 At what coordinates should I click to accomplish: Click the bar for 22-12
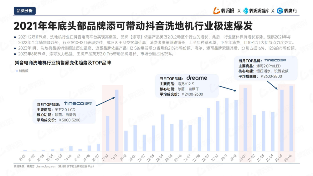click(236, 125)
